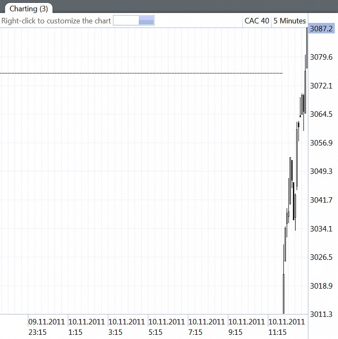Click the 3072.1 price axis label
Image resolution: width=338 pixels, height=339 pixels.
[x=322, y=86]
